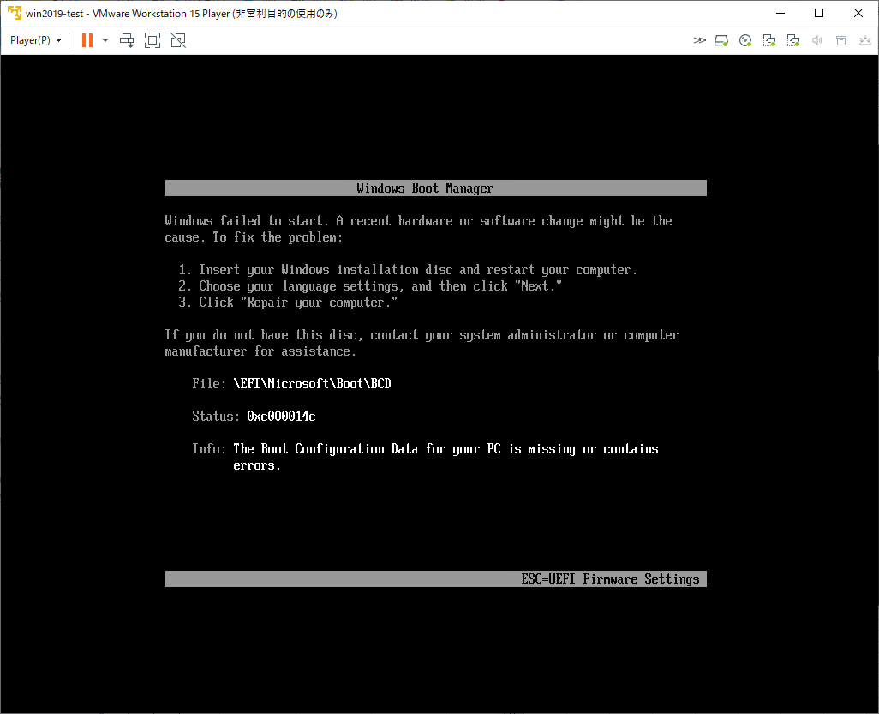The height and width of the screenshot is (714, 879).
Task: Toggle the sound card device
Action: coord(816,39)
